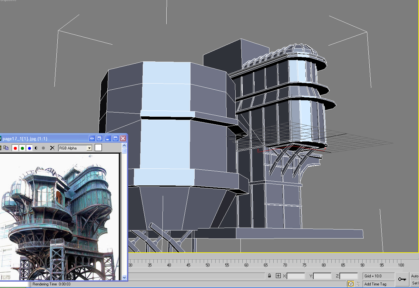Click the Z coordinate input field
The height and width of the screenshot is (288, 419).
349,276
